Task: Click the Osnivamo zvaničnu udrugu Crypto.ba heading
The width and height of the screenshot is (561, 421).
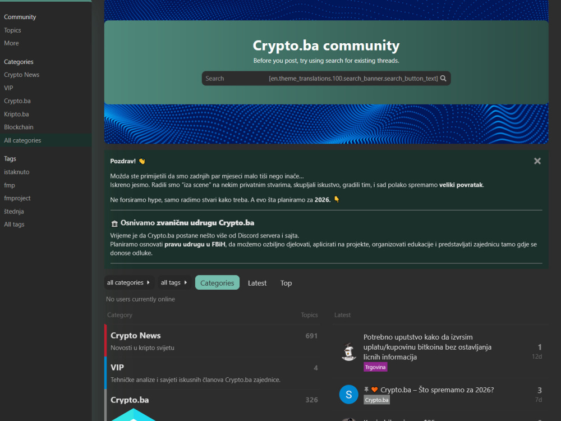Action: coord(187,223)
